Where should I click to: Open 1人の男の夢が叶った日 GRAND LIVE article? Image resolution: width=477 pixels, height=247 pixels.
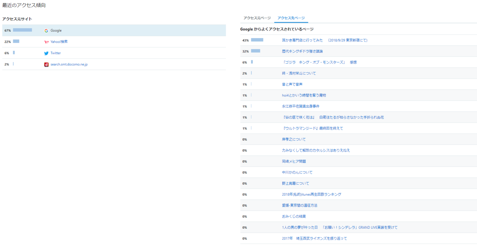[339, 228]
